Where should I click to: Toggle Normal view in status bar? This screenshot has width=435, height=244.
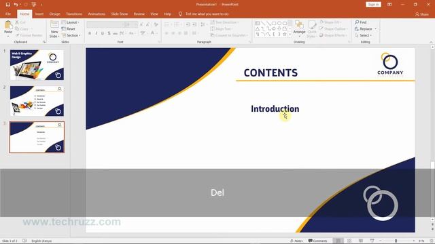coord(338,241)
